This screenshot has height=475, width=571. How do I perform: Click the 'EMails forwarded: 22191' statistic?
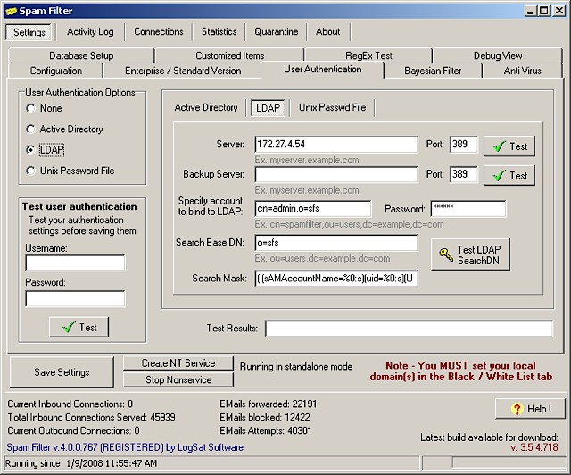(x=268, y=404)
